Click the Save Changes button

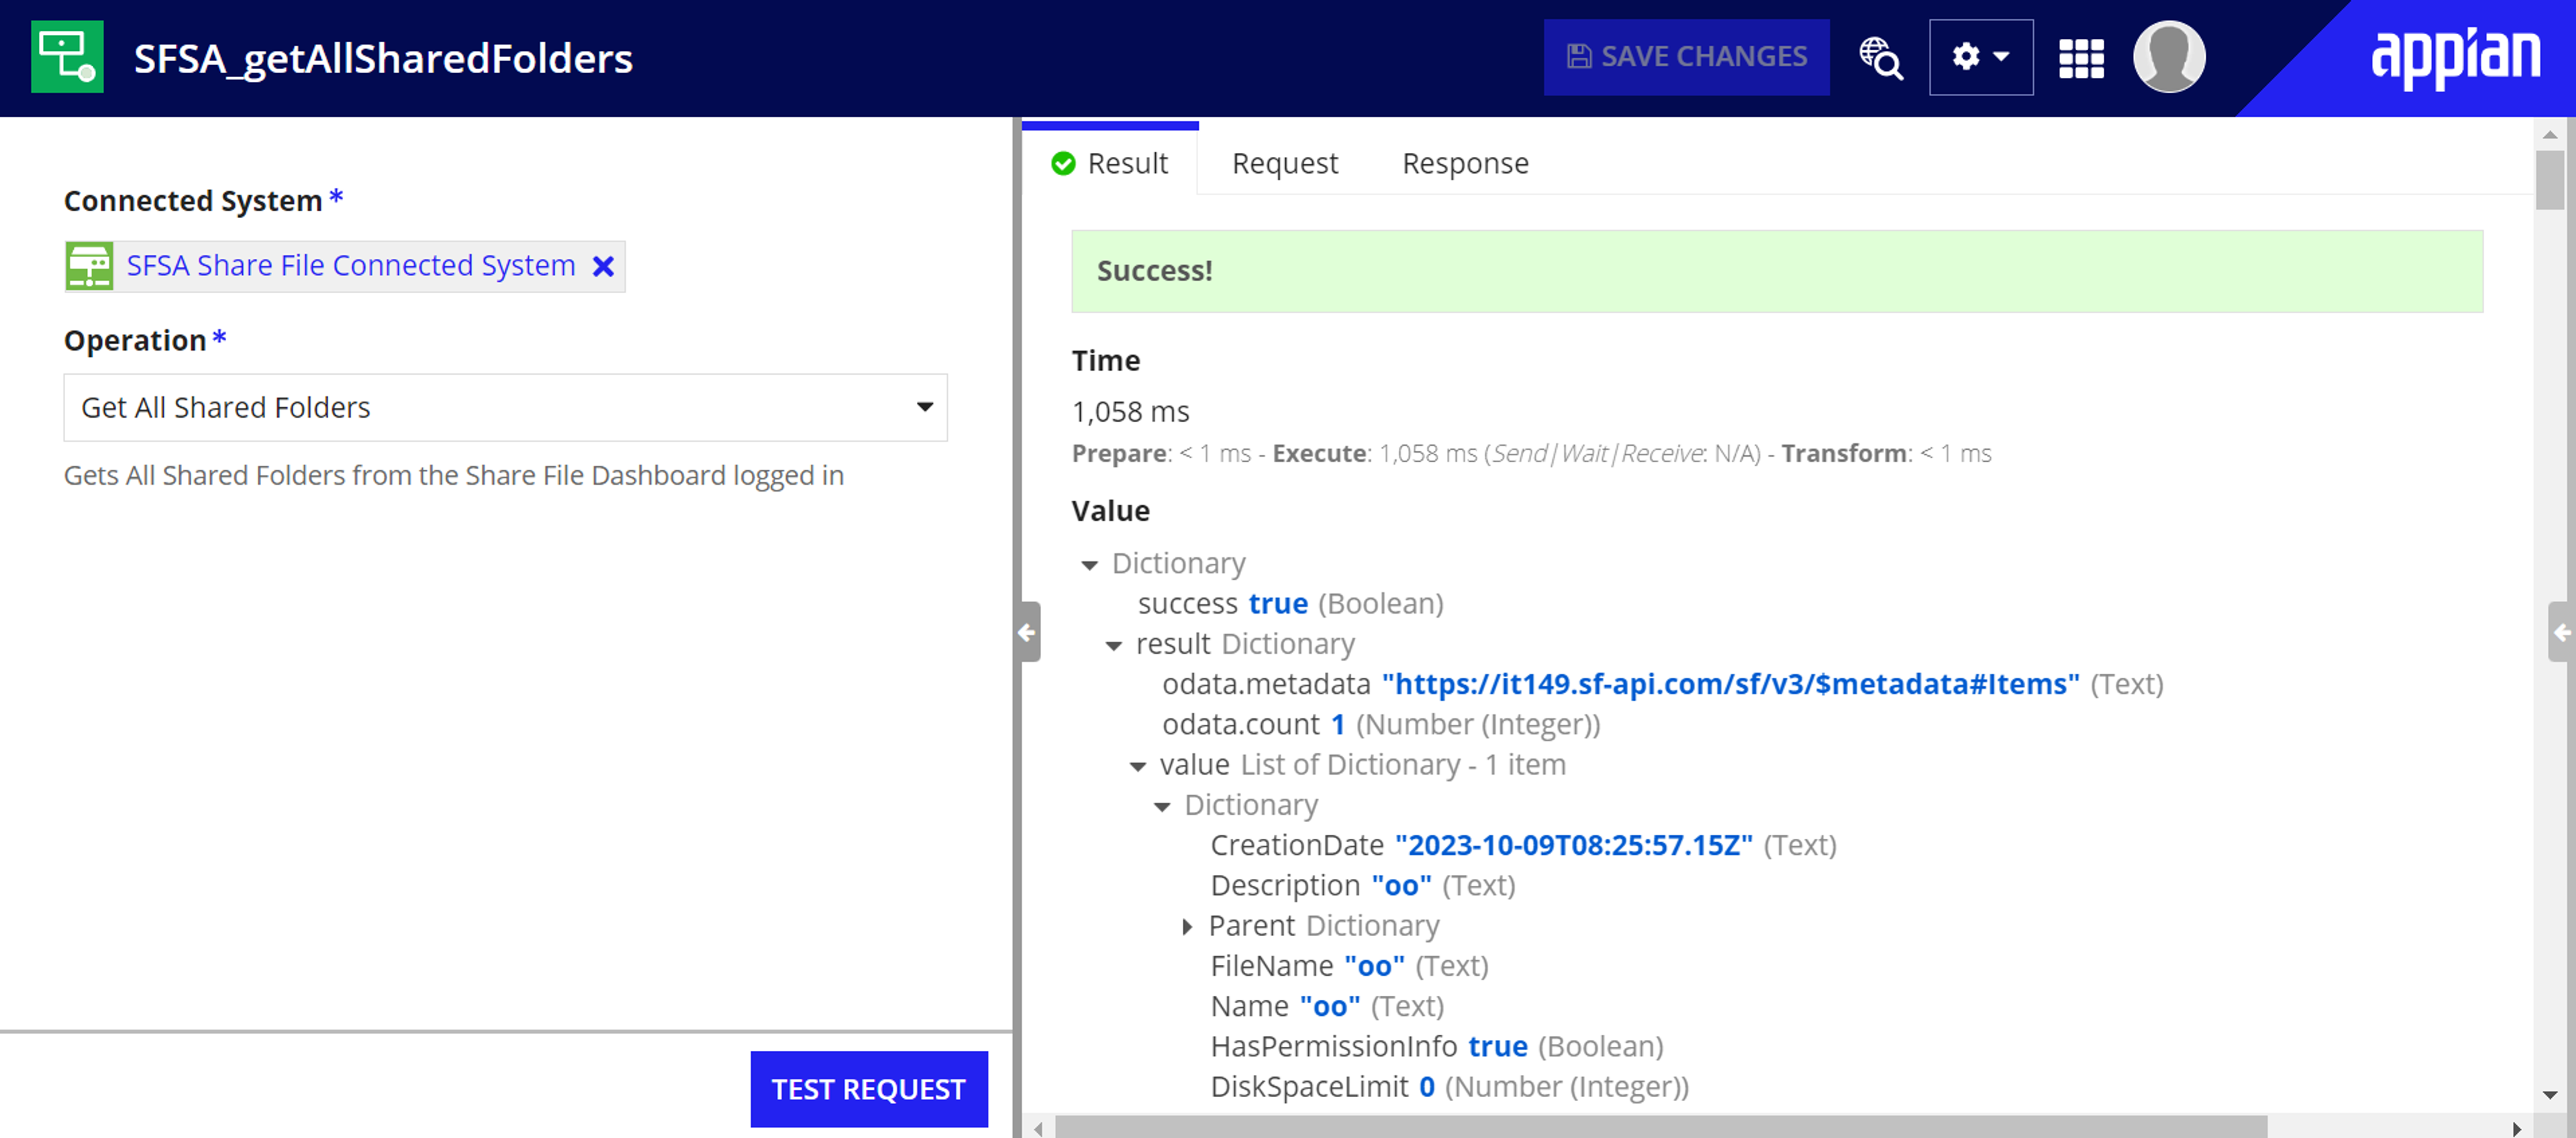pyautogui.click(x=1686, y=57)
